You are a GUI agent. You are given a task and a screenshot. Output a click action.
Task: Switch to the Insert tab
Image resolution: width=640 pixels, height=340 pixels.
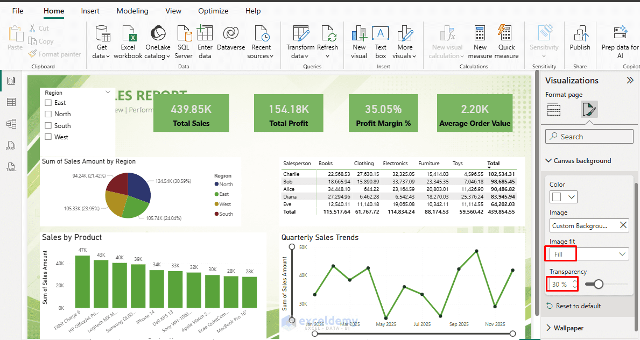90,11
